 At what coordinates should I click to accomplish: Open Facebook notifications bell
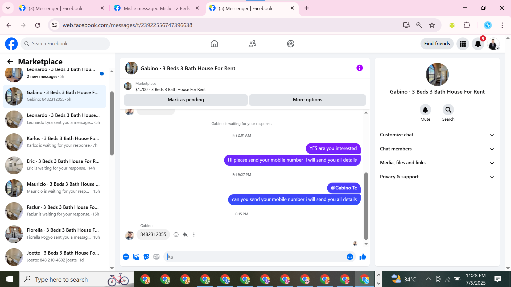[478, 44]
